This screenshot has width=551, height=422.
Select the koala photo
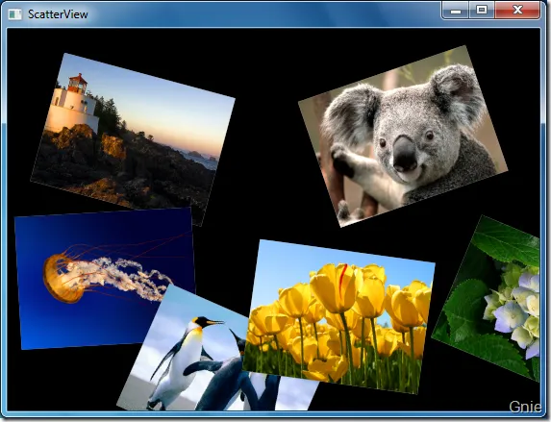point(403,137)
